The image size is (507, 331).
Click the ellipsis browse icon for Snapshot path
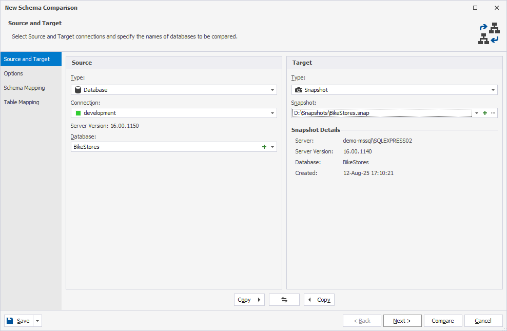click(x=493, y=113)
